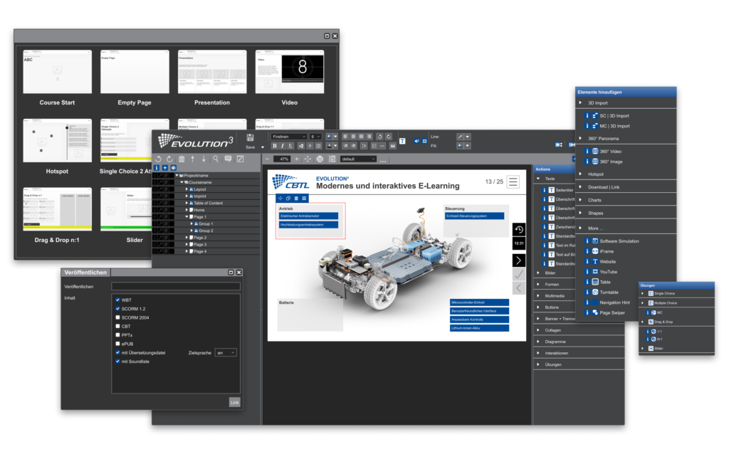The image size is (729, 454).
Task: Open the font size dropdown
Action: [x=315, y=137]
